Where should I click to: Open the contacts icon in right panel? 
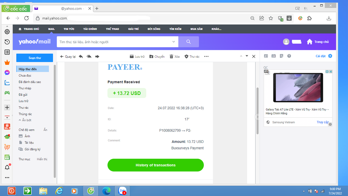click(x=266, y=56)
